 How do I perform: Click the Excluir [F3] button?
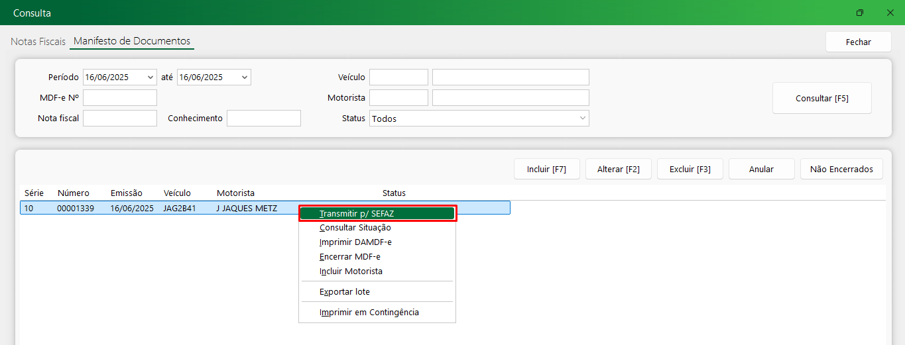click(x=690, y=169)
